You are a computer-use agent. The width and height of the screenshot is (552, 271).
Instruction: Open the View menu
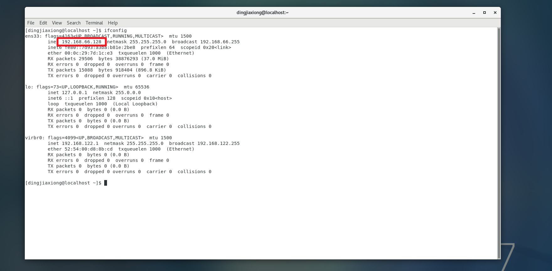click(57, 23)
